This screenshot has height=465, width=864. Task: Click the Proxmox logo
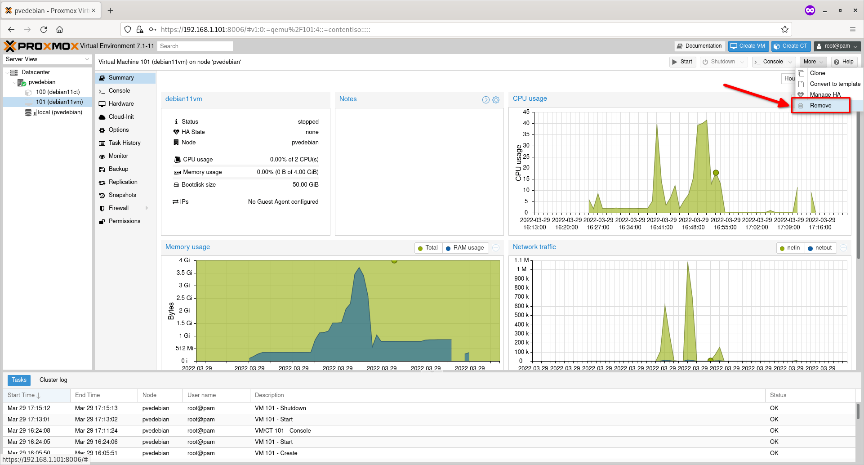click(x=41, y=46)
